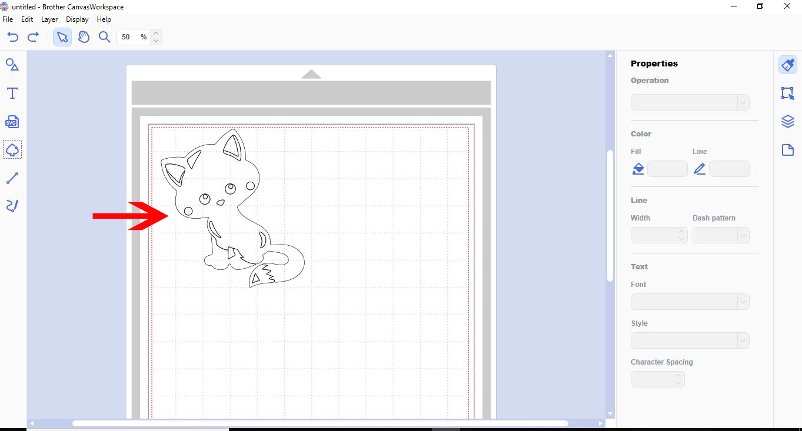The width and height of the screenshot is (802, 431).
Task: Click the zoom percentage input field
Action: [134, 37]
